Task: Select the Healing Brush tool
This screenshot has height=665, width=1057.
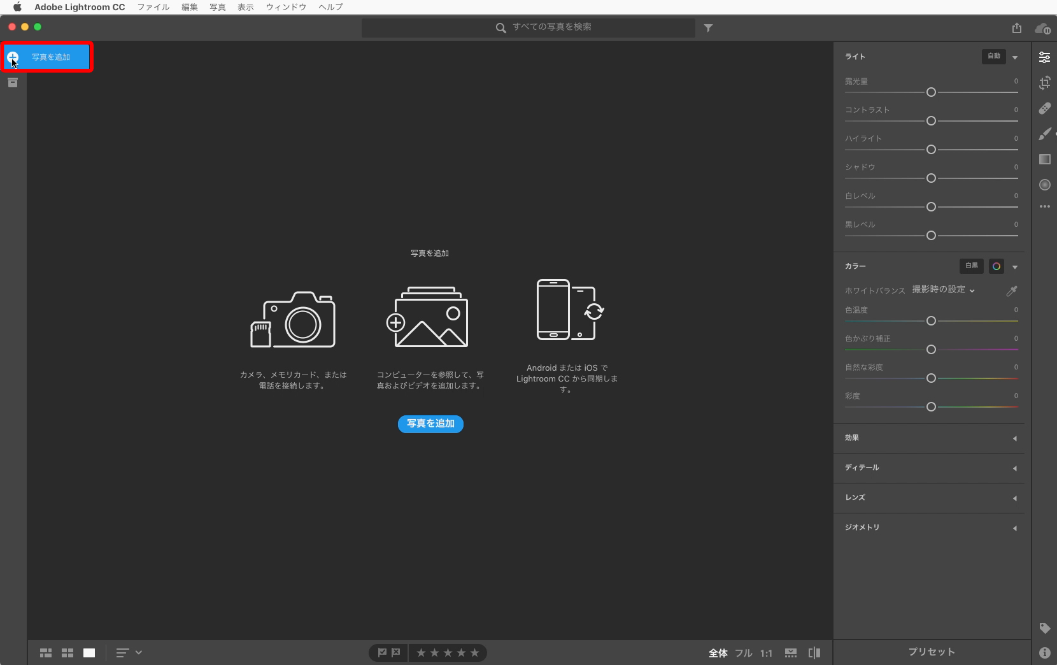Action: click(x=1045, y=108)
